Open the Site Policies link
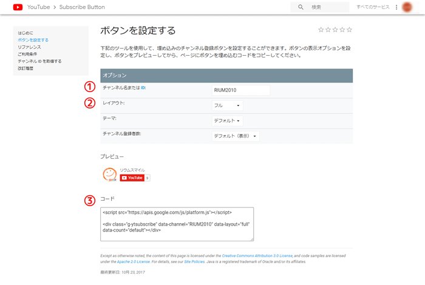Viewport: 425px width, 285px height. pyautogui.click(x=194, y=262)
